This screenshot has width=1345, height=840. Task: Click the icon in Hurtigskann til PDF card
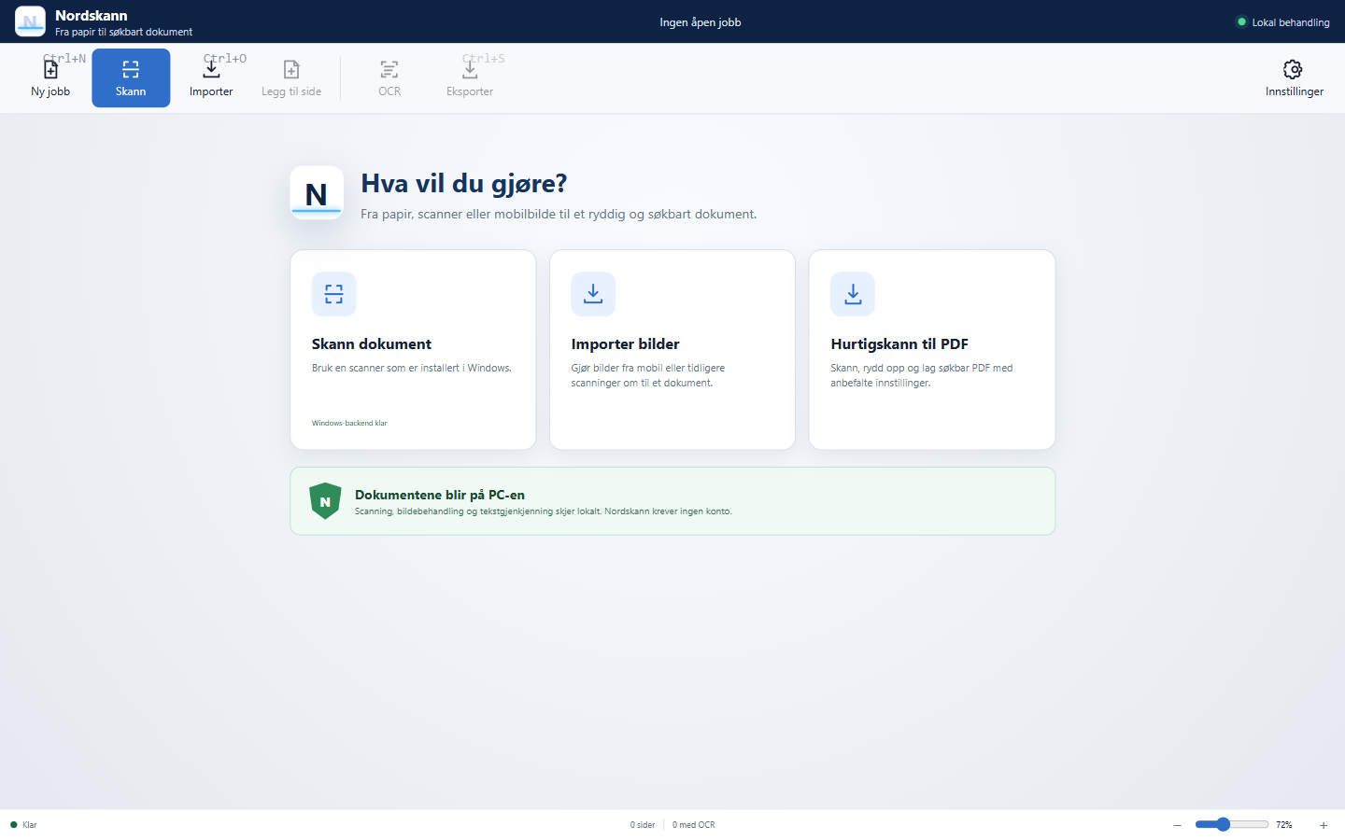(853, 294)
